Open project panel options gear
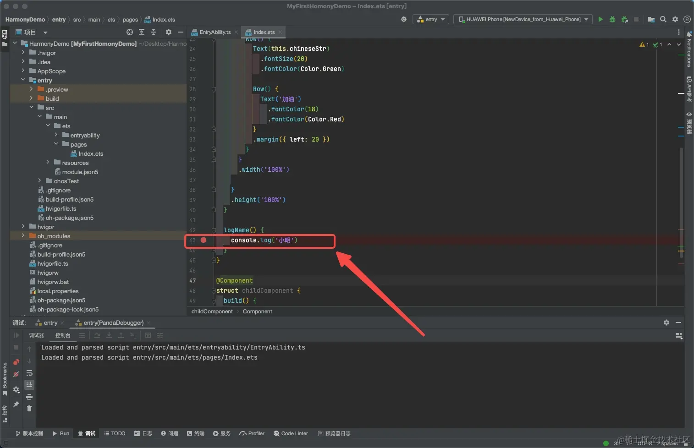Image resolution: width=694 pixels, height=448 pixels. coord(169,32)
